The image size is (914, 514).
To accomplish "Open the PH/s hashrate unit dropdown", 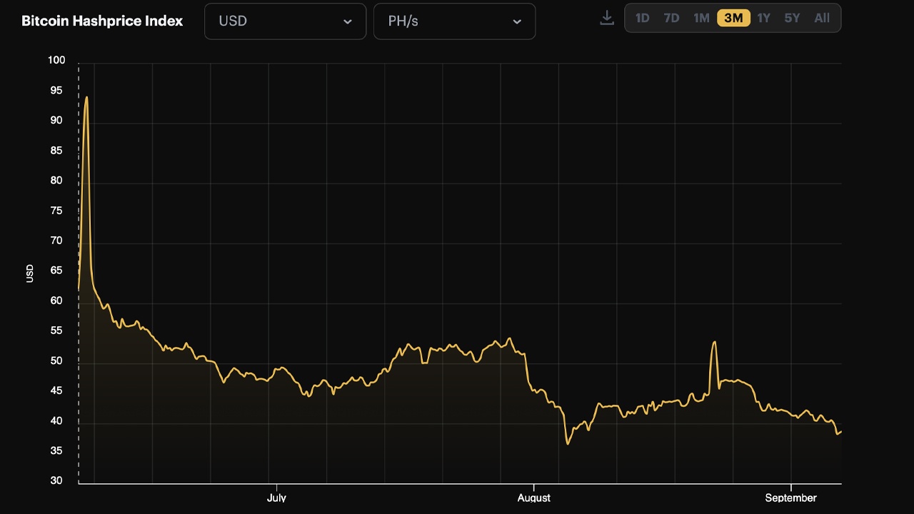I will 455,21.
